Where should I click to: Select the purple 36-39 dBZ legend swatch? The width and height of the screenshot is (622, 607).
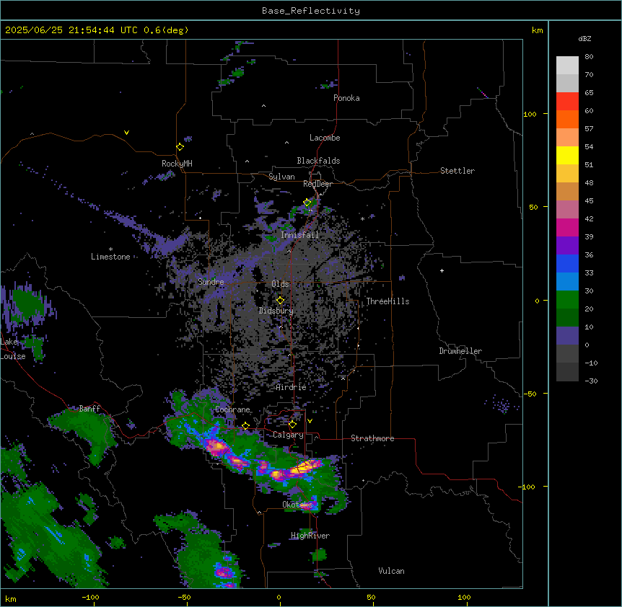pyautogui.click(x=567, y=246)
